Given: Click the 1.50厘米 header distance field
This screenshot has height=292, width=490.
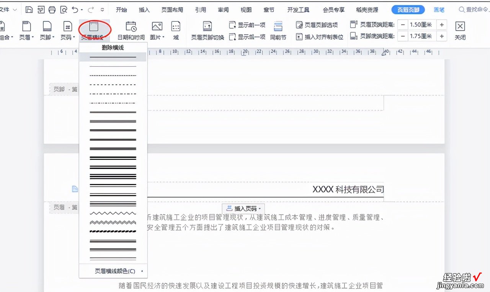Looking at the screenshot, I should point(422,25).
